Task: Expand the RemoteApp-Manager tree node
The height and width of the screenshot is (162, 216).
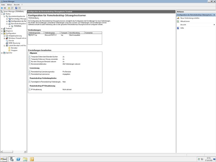Action: [x=7, y=19]
